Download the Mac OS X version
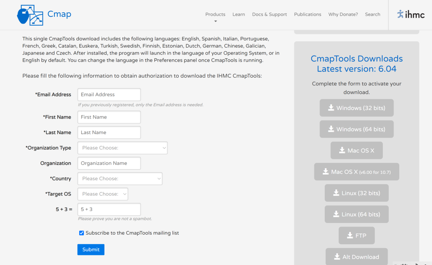The image size is (432, 265). point(356,150)
